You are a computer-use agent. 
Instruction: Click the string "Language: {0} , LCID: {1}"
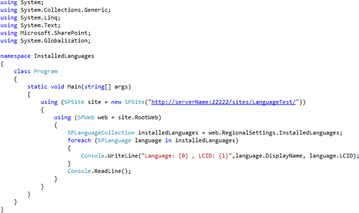186,156
